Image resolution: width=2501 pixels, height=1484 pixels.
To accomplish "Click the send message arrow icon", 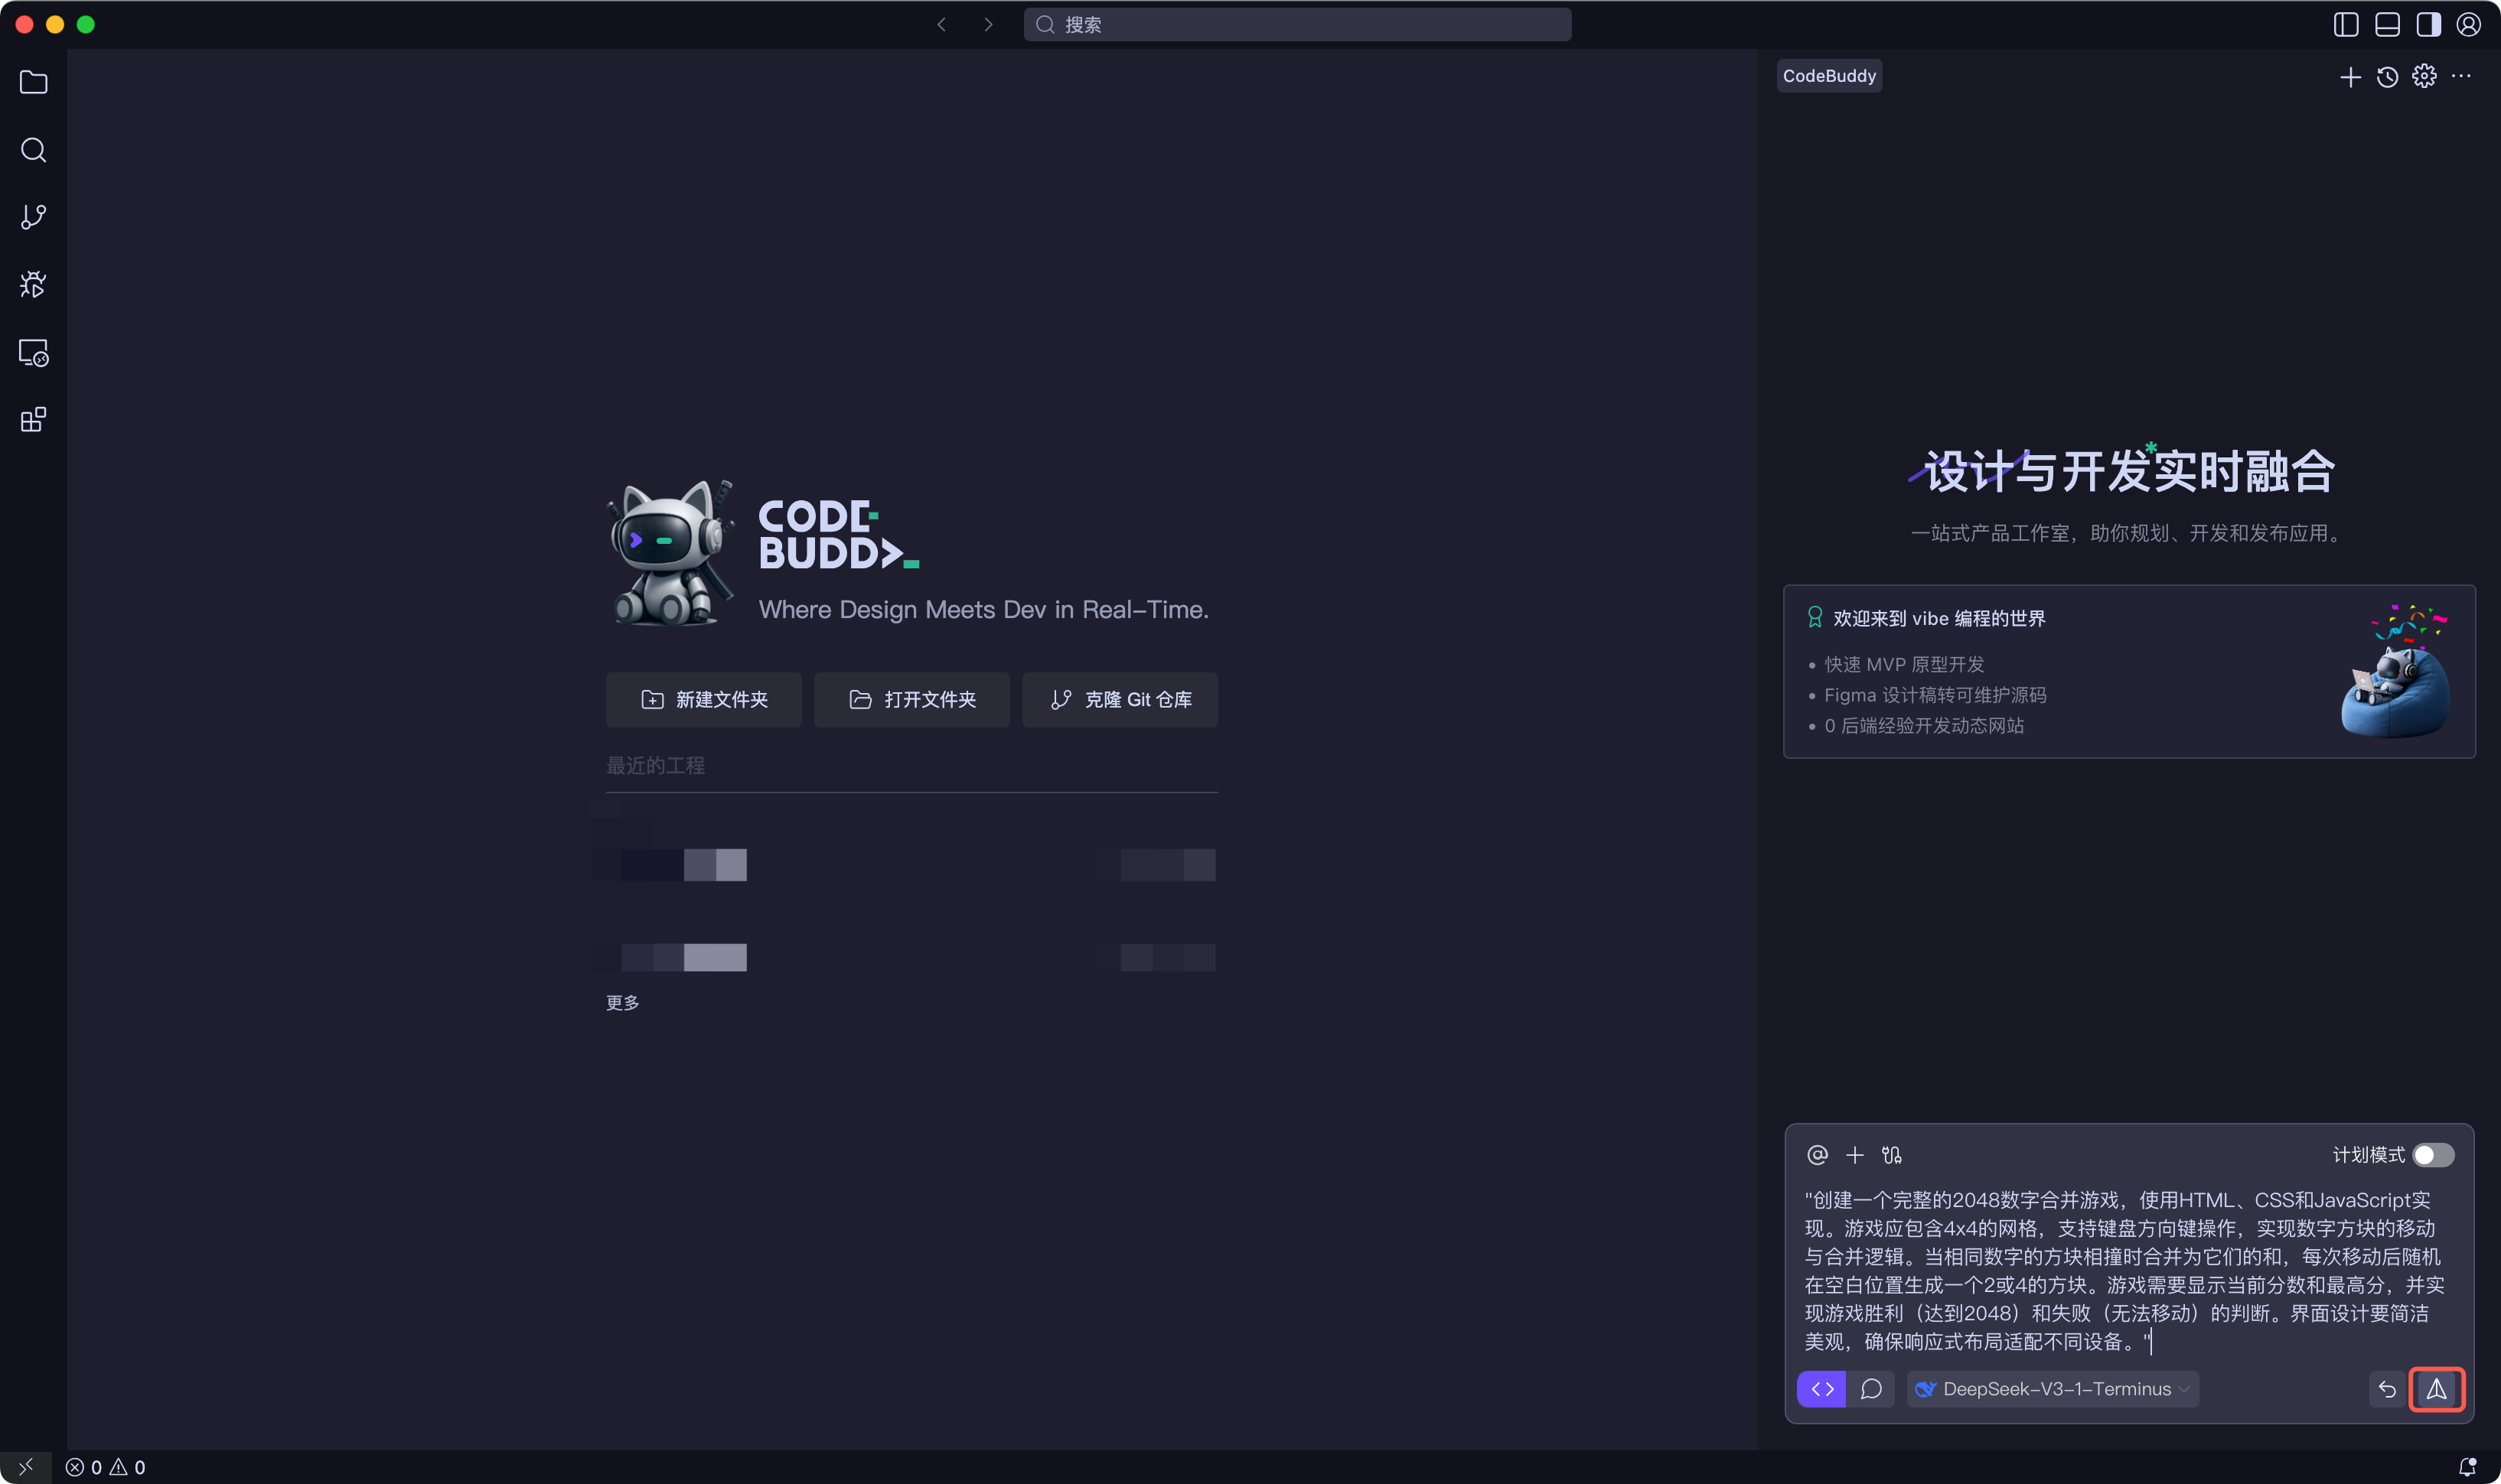I will pyautogui.click(x=2436, y=1389).
